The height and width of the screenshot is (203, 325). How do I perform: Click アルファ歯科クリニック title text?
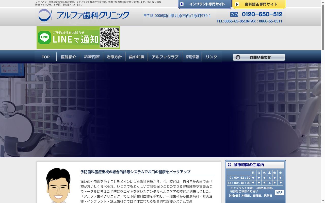(x=93, y=15)
